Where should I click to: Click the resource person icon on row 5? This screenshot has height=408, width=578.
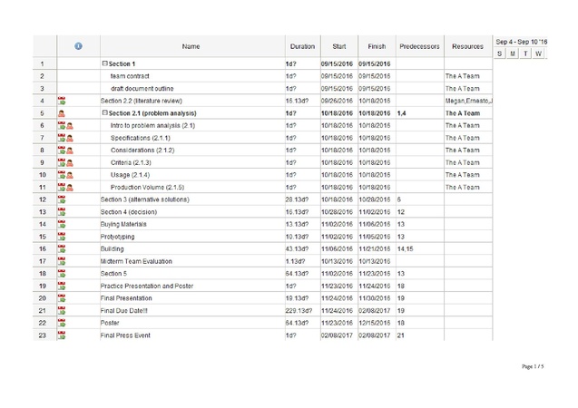click(62, 113)
